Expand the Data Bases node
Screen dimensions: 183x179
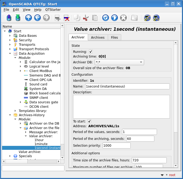[10, 35]
